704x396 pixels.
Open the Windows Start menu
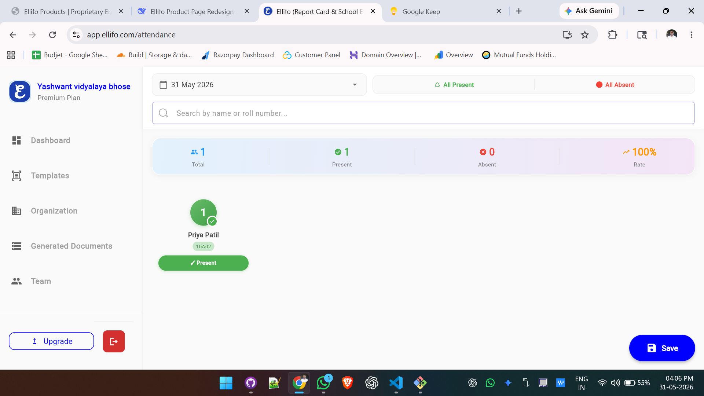(x=226, y=383)
